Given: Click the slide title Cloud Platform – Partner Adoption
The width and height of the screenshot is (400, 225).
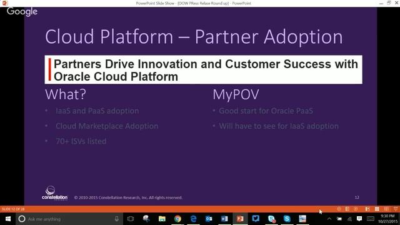Looking at the screenshot, I should coord(194,37).
